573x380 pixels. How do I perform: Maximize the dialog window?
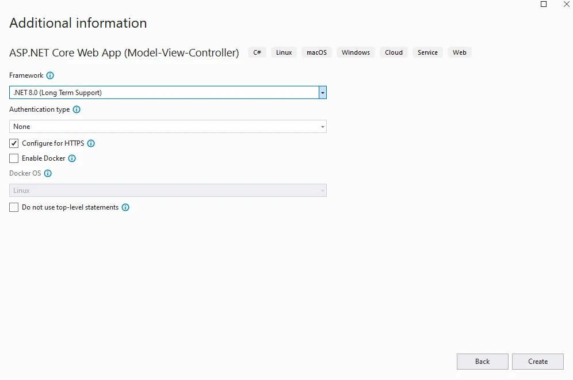coord(544,4)
